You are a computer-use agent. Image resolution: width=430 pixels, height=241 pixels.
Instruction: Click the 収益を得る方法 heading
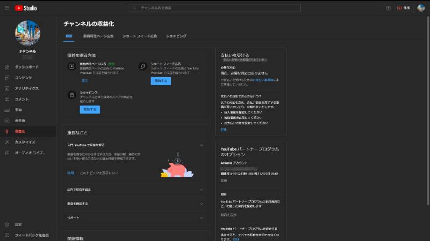[82, 55]
